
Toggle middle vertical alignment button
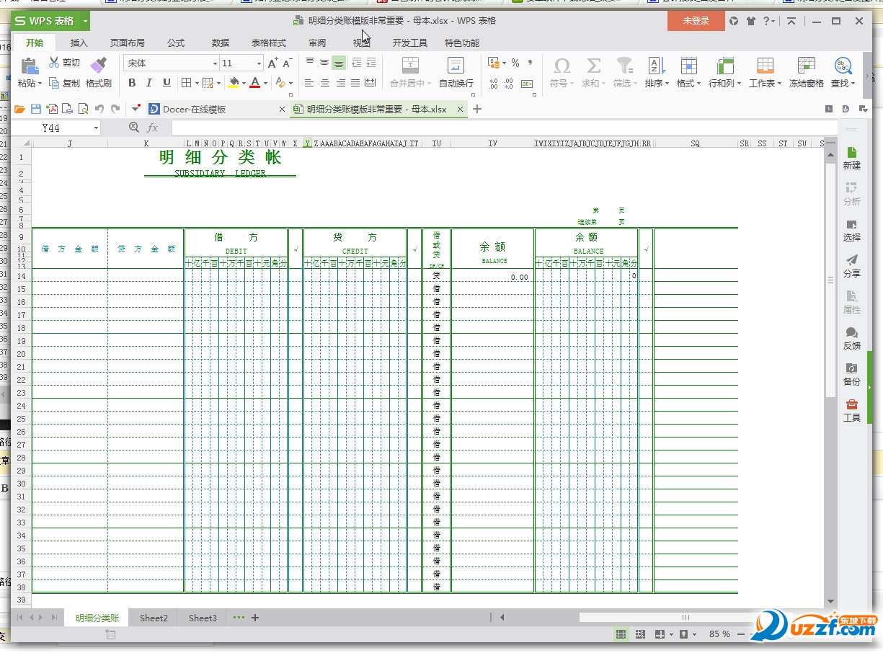click(324, 63)
